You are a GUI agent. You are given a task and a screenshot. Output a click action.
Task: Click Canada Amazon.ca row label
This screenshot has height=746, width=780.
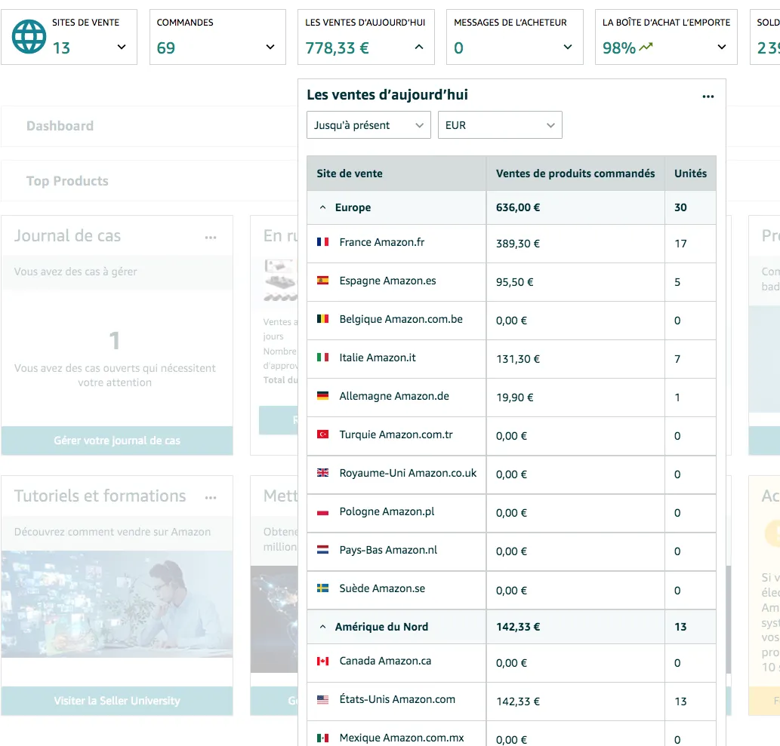385,661
